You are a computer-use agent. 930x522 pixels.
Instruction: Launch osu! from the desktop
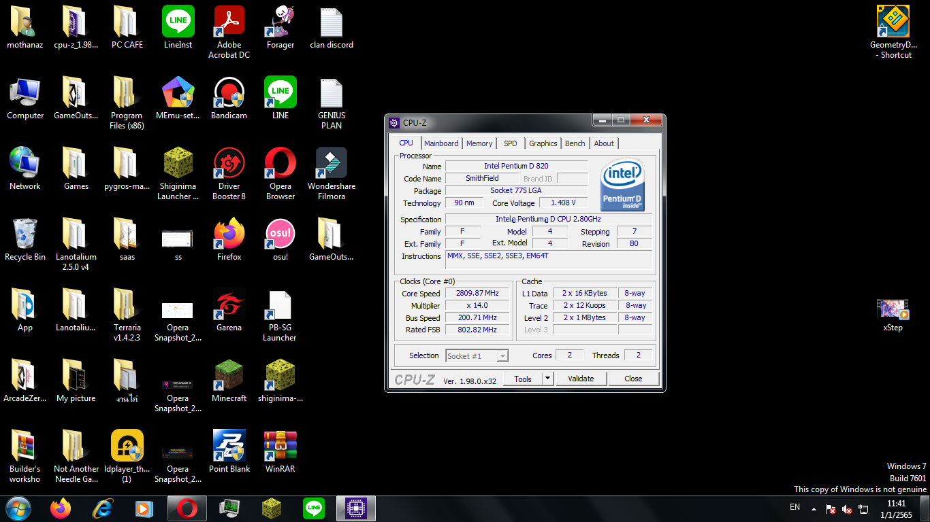click(280, 235)
